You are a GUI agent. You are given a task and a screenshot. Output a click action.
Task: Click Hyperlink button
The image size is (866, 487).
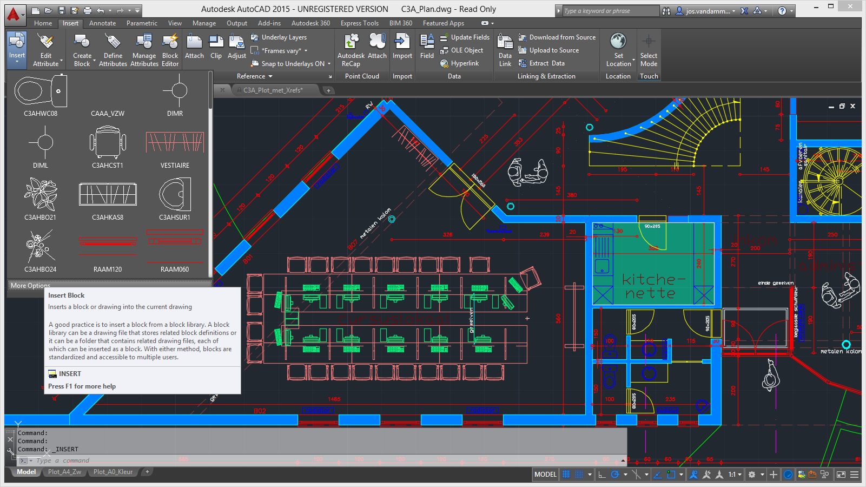coord(459,63)
